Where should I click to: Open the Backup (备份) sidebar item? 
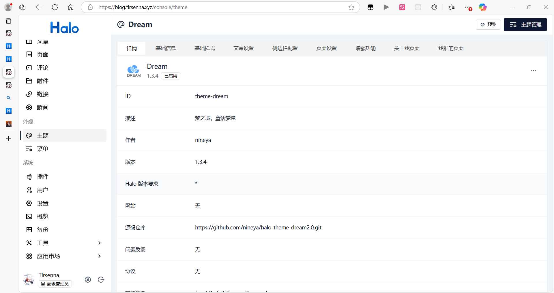tap(42, 230)
